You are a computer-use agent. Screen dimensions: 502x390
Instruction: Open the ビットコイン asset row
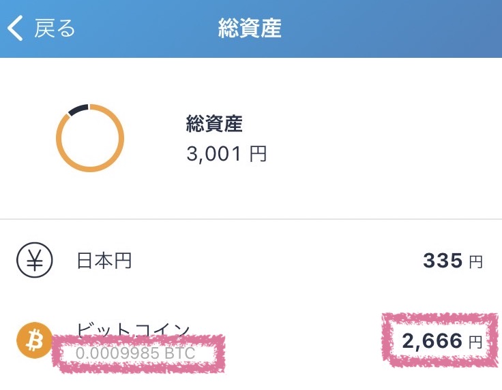251,340
